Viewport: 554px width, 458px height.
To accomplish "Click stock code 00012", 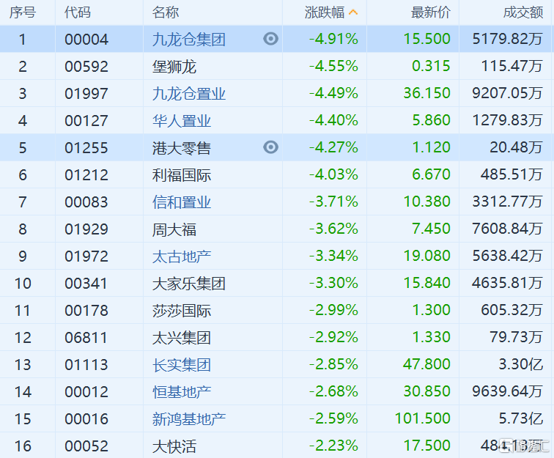I will coord(86,392).
